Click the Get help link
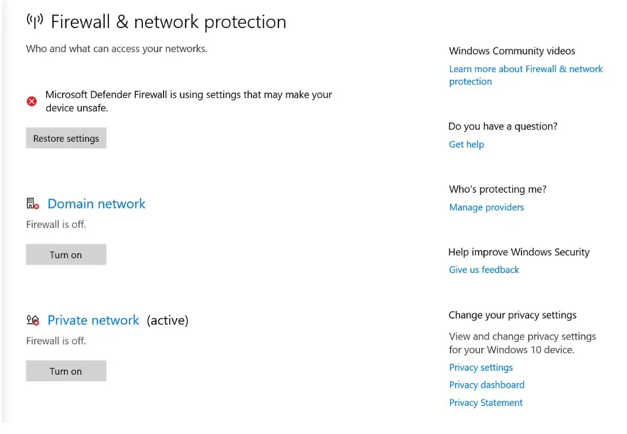This screenshot has width=627, height=434. (466, 144)
